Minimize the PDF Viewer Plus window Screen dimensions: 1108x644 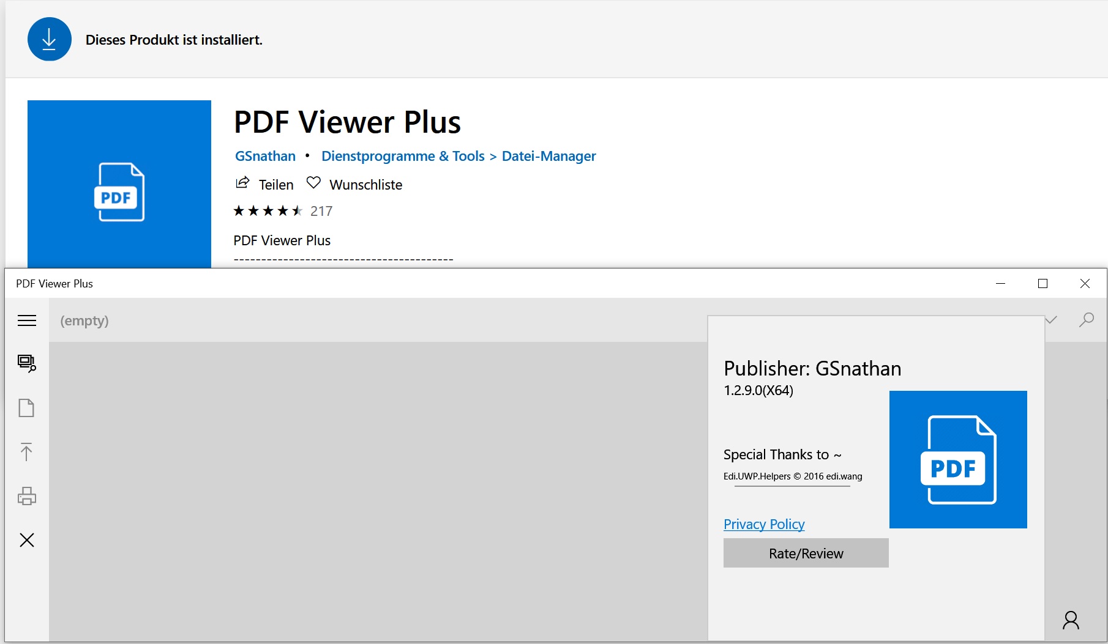click(x=1001, y=283)
